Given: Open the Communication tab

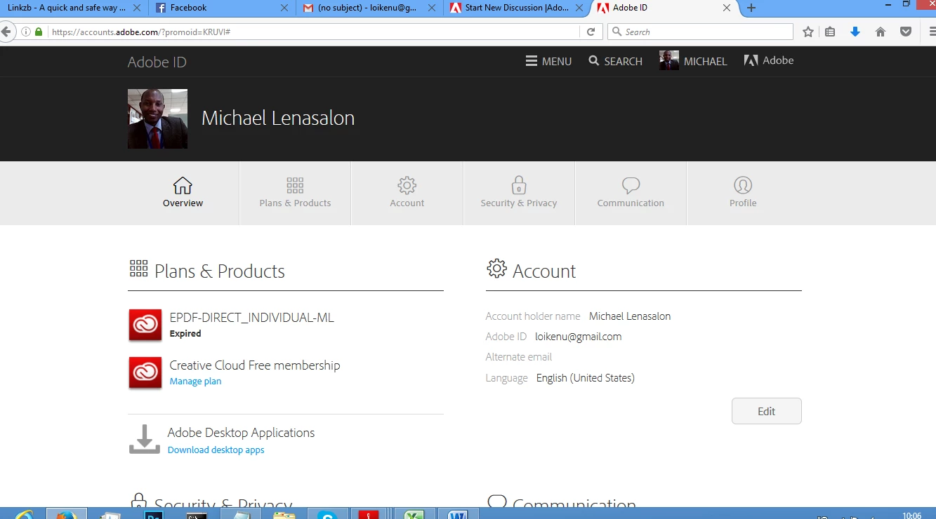Looking at the screenshot, I should pos(631,193).
